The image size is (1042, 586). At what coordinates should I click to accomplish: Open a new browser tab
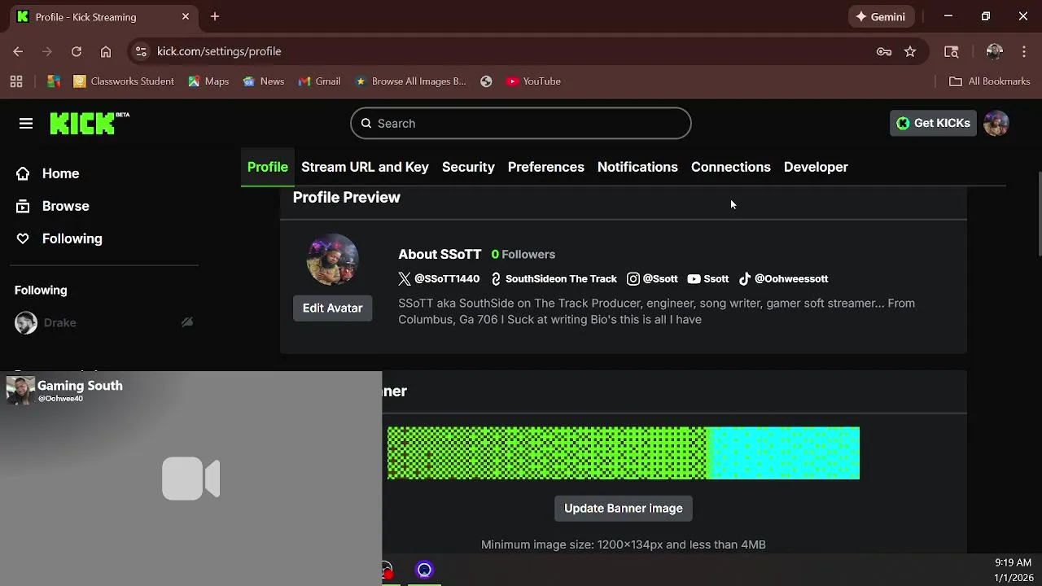coord(215,16)
